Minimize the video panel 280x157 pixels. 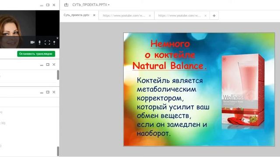[x=42, y=5]
